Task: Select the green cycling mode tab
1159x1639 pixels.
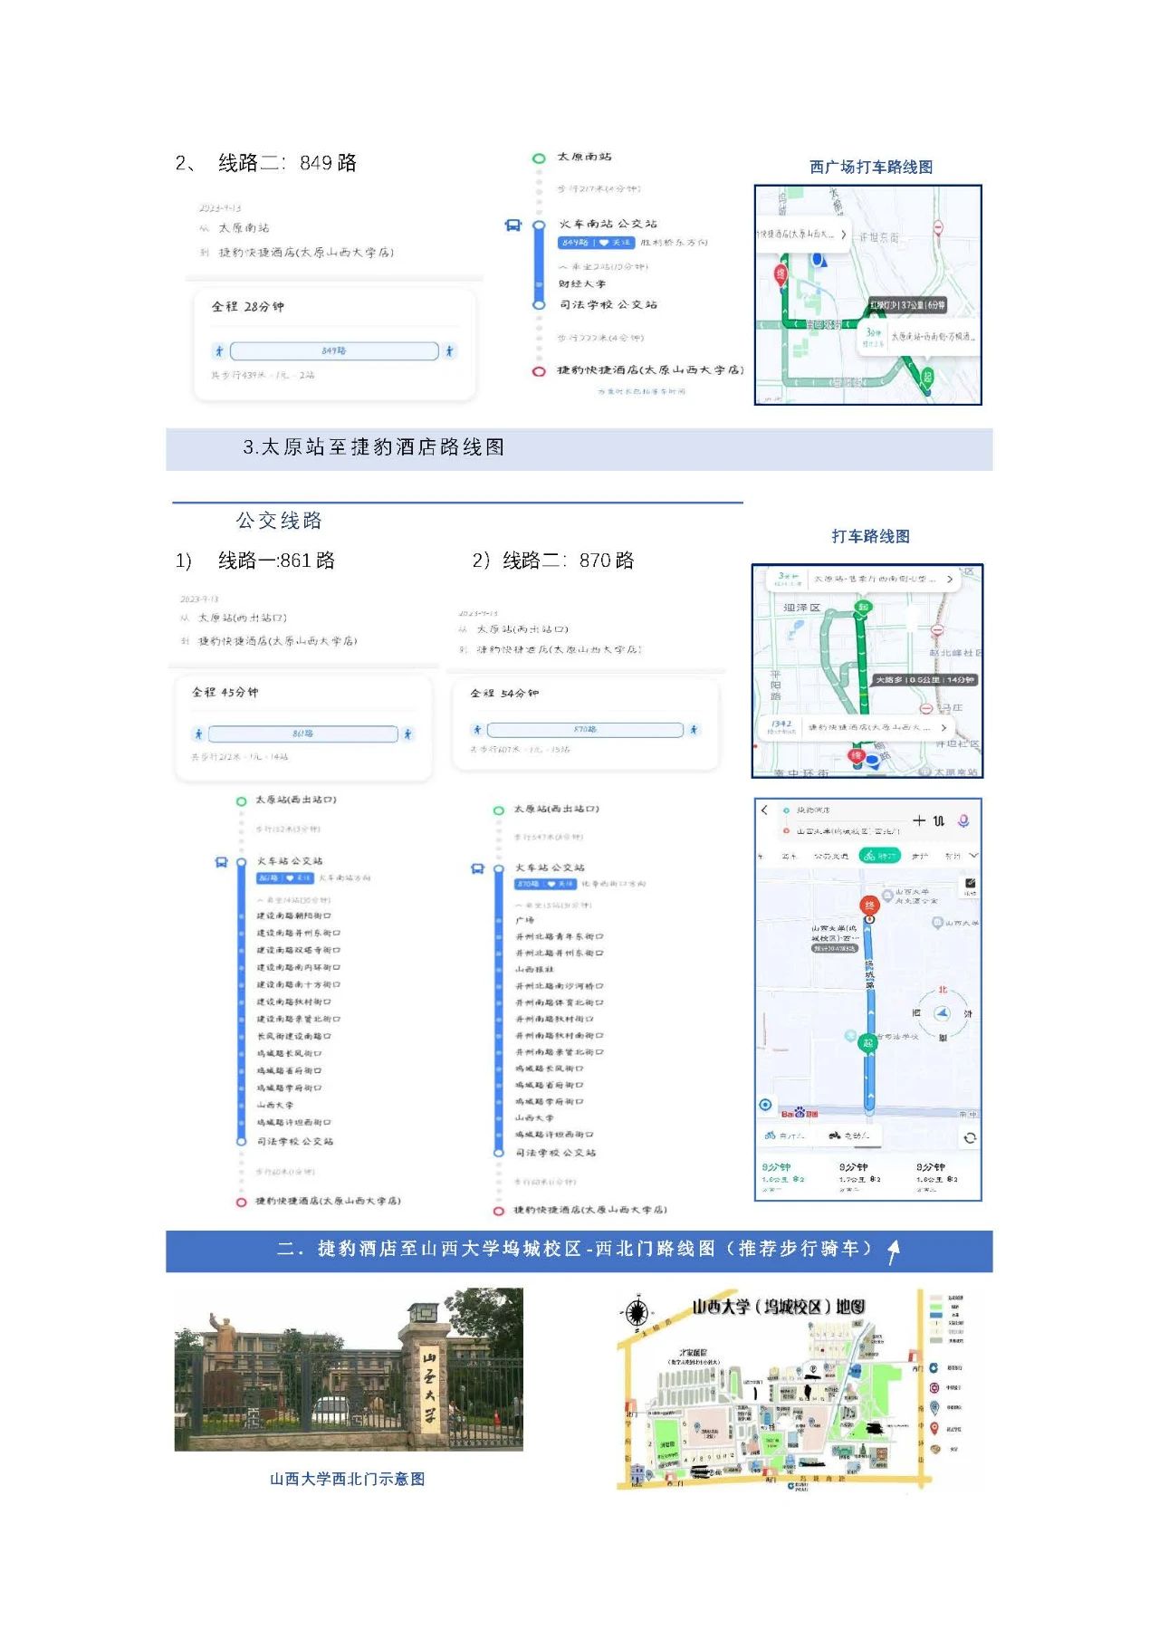Action: (x=879, y=855)
